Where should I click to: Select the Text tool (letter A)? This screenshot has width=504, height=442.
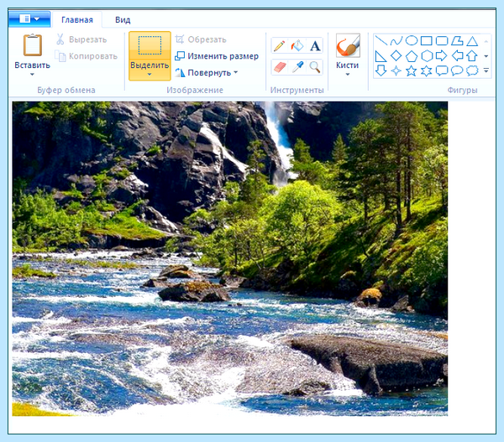pos(315,46)
